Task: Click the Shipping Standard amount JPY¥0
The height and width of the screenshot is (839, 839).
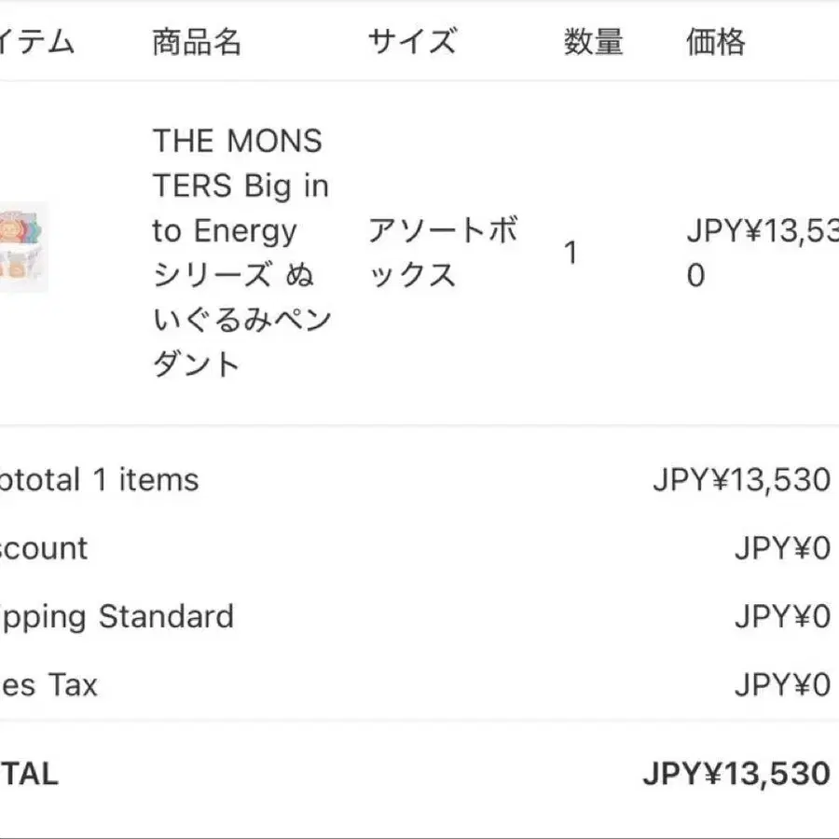Action: coord(782,616)
